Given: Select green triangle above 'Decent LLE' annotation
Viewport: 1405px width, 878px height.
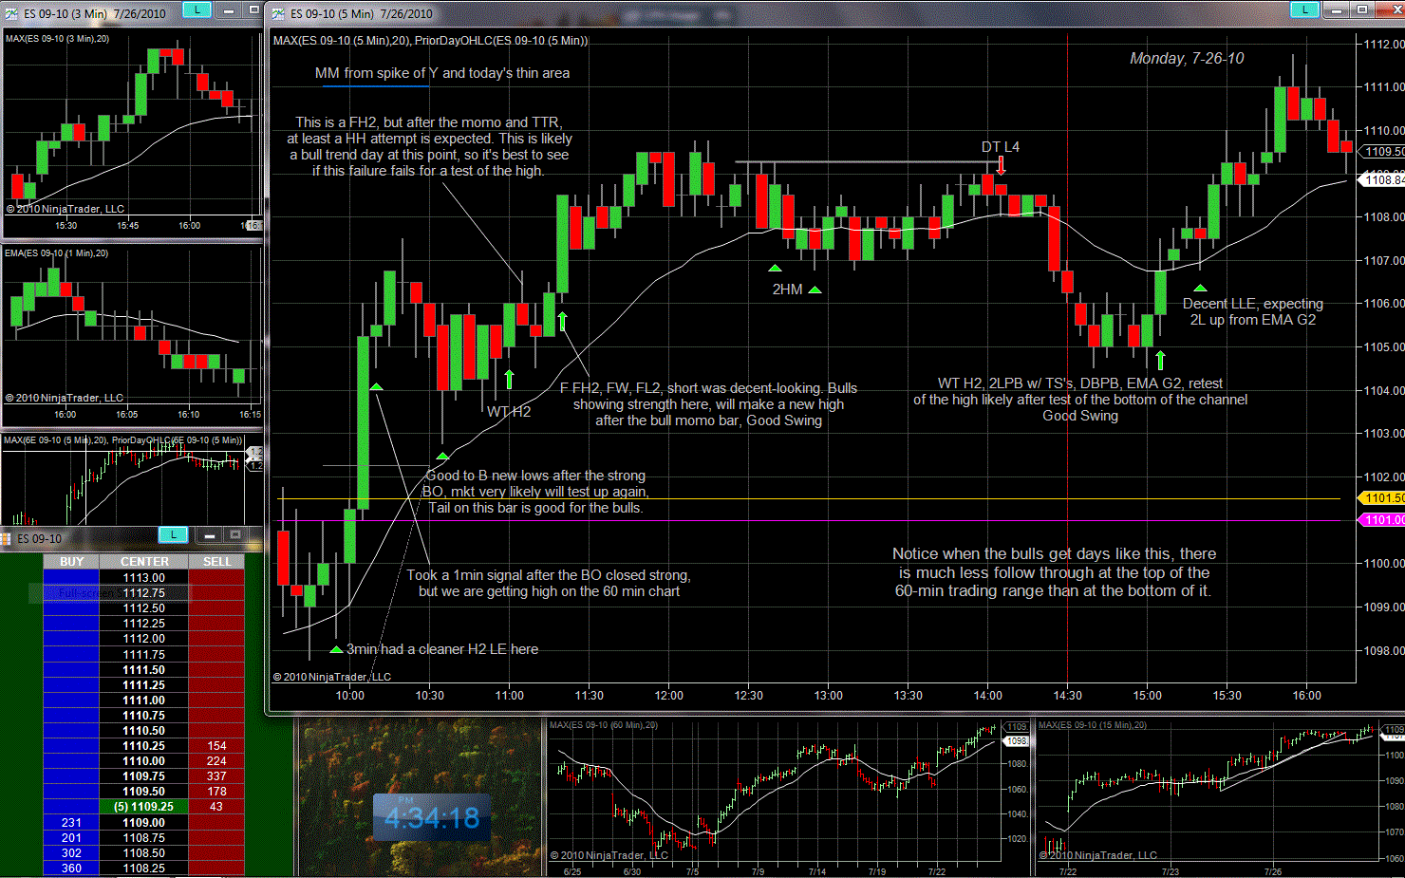Looking at the screenshot, I should (1200, 288).
